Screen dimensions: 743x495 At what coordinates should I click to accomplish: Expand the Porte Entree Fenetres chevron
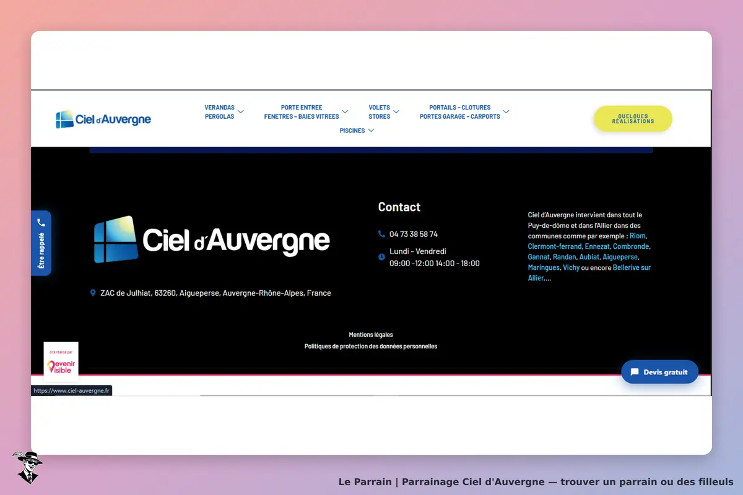345,112
